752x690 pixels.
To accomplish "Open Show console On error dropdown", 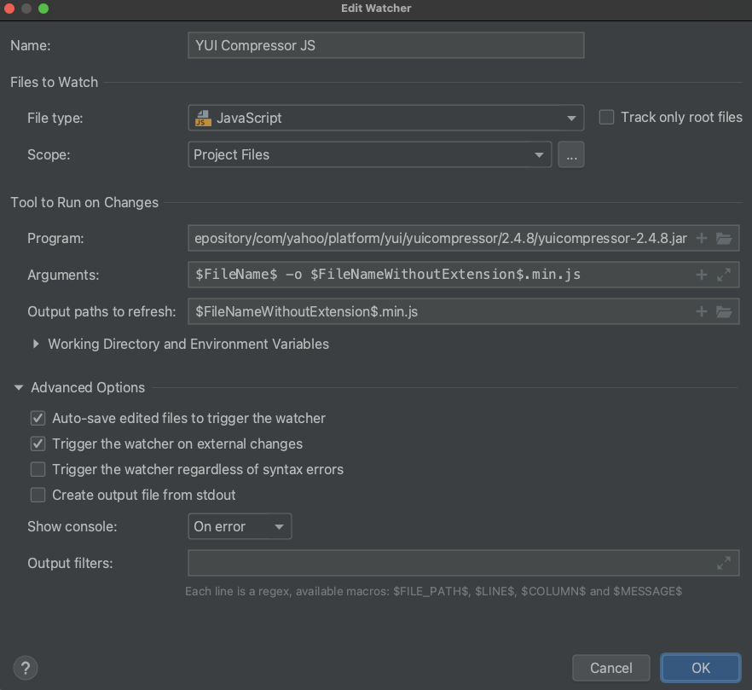I will [x=240, y=526].
